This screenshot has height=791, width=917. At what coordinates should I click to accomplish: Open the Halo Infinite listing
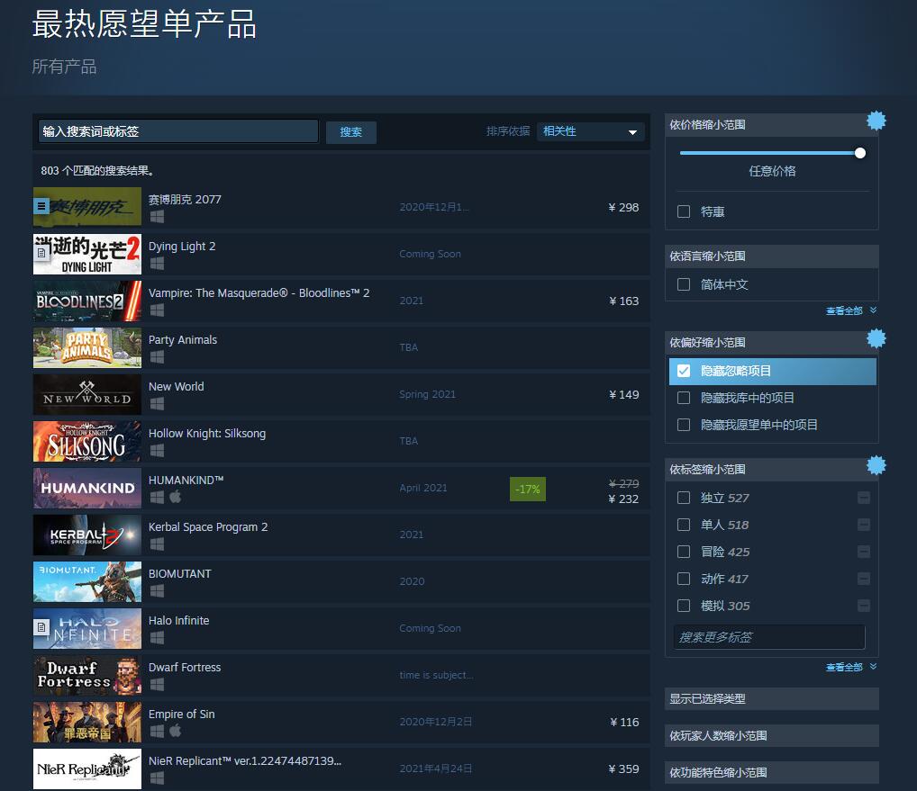(x=341, y=629)
